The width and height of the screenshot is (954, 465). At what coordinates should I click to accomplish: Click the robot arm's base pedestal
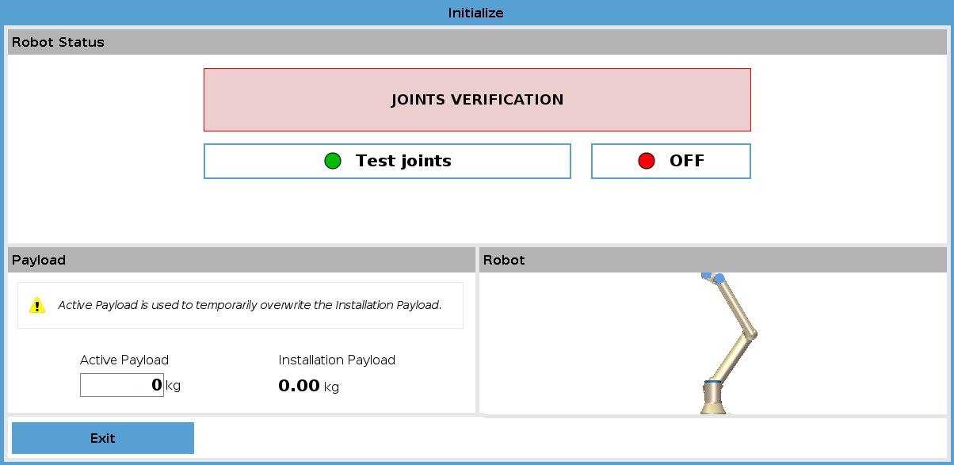coord(713,398)
